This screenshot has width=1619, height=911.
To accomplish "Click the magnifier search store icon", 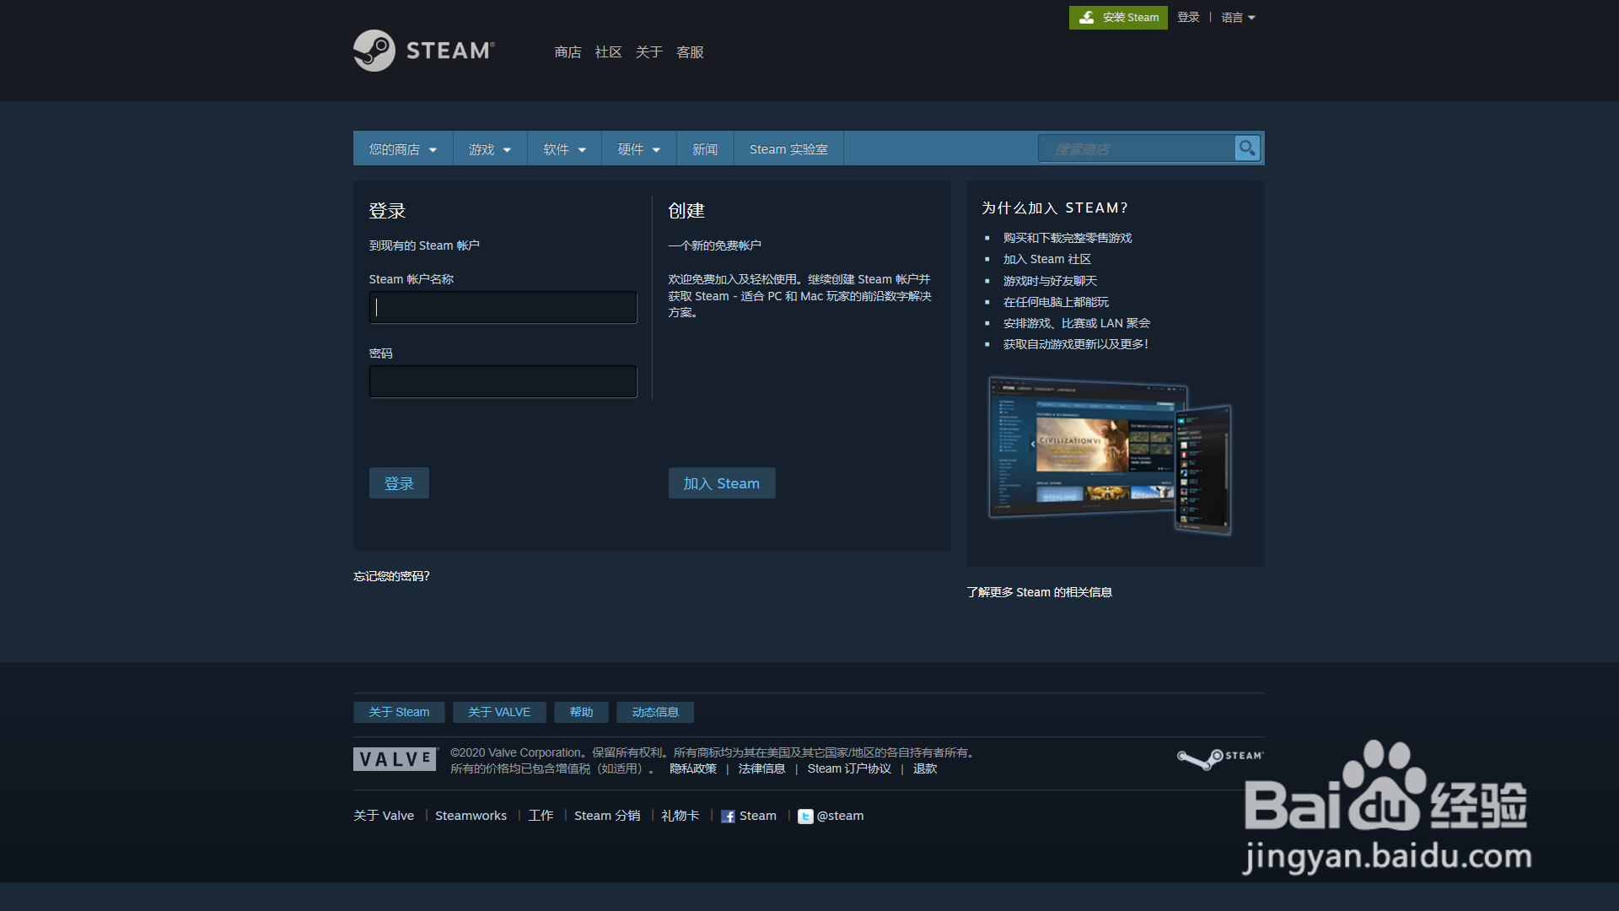I will (1247, 148).
